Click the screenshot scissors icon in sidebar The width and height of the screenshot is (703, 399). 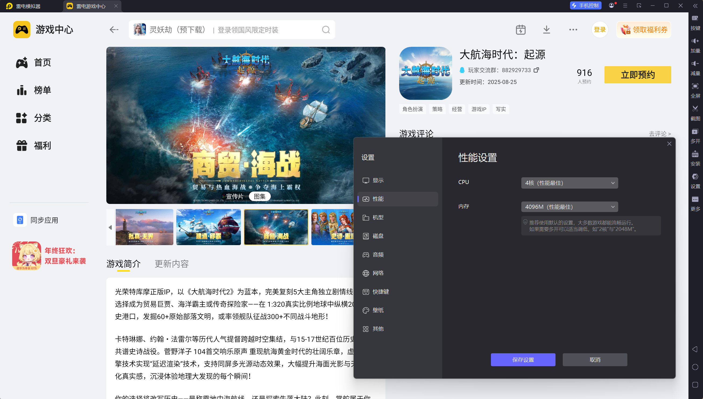(x=695, y=109)
